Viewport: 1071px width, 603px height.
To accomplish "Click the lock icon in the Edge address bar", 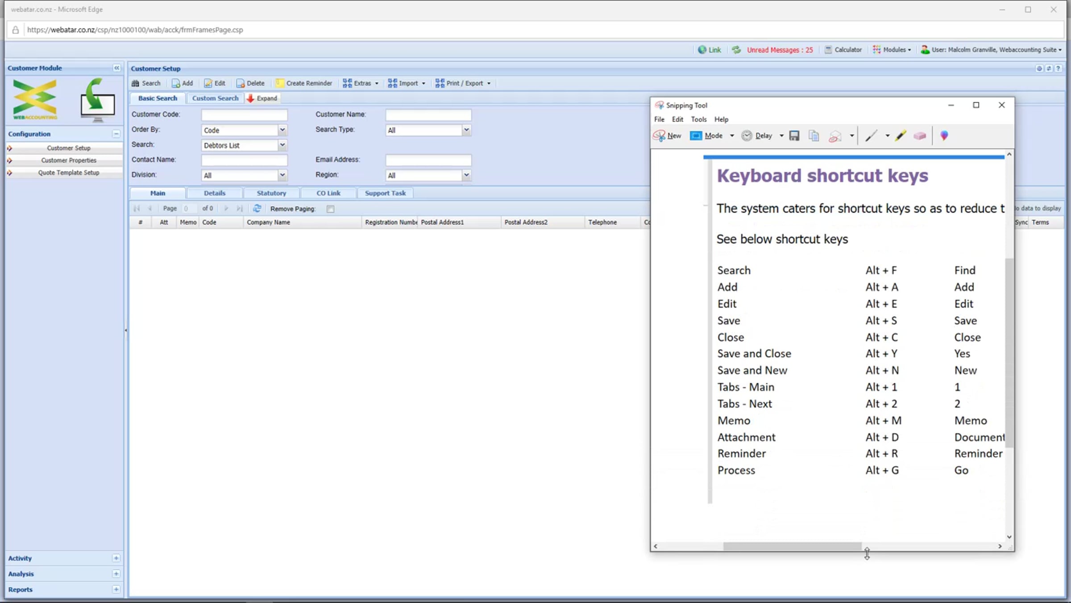I will [16, 30].
